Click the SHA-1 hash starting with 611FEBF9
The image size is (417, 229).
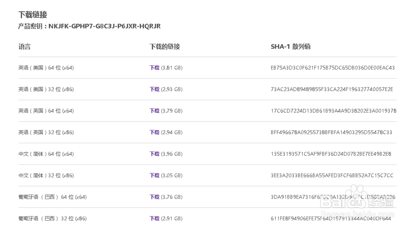coord(331,219)
